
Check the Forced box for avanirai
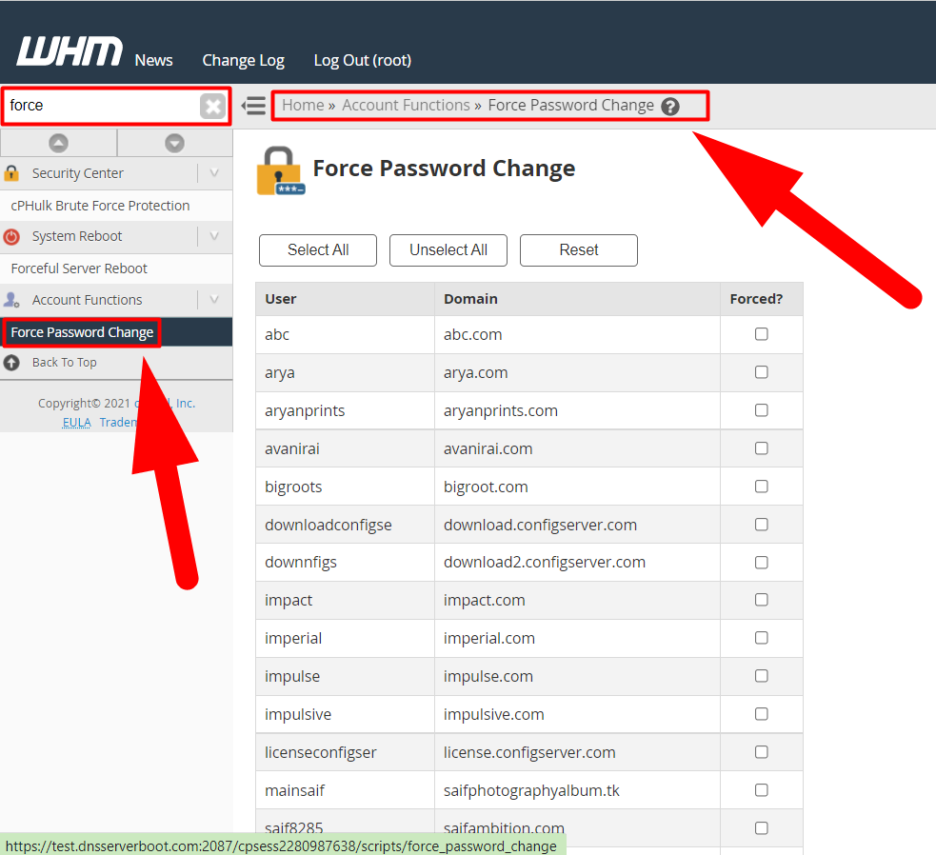click(761, 448)
